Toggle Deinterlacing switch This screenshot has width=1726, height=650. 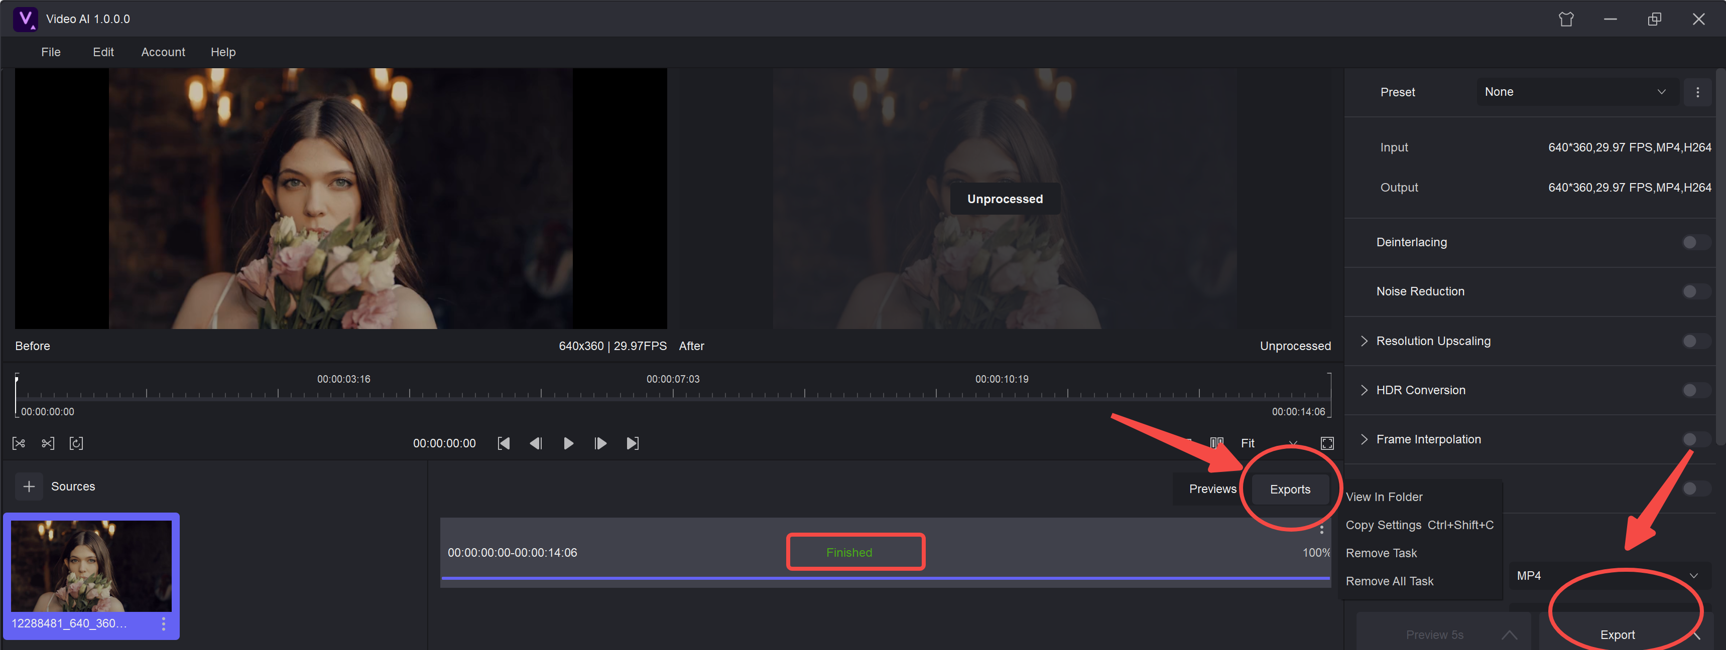click(x=1695, y=242)
